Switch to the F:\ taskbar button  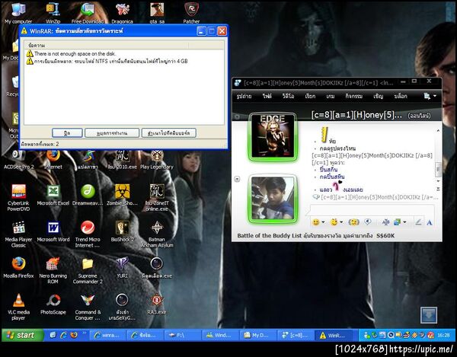(x=183, y=335)
